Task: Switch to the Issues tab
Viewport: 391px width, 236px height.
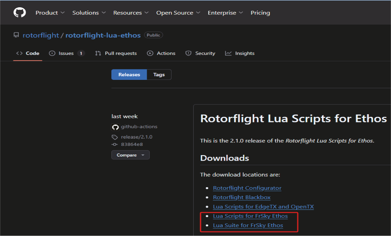Action: (66, 53)
